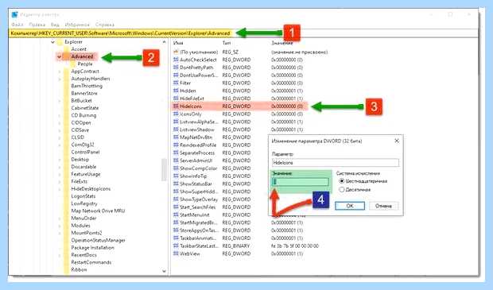Click the DWORD icon beside Start_SearchFiles
The width and height of the screenshot is (493, 290).
click(176, 207)
